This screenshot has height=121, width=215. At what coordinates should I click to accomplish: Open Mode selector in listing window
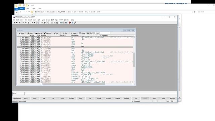(x=82, y=33)
